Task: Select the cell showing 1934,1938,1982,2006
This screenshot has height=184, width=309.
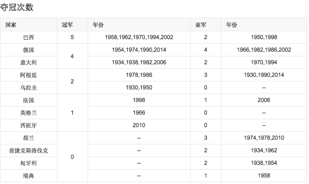Action: (x=139, y=62)
